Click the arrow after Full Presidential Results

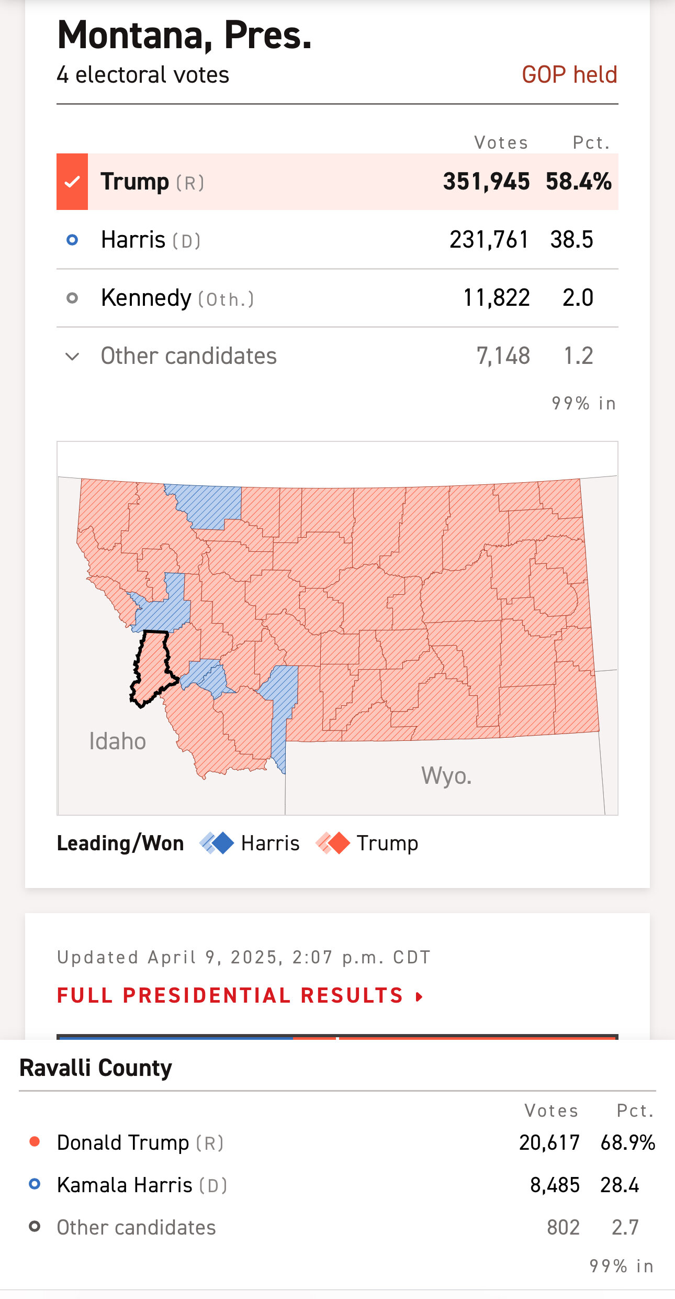pyautogui.click(x=419, y=996)
